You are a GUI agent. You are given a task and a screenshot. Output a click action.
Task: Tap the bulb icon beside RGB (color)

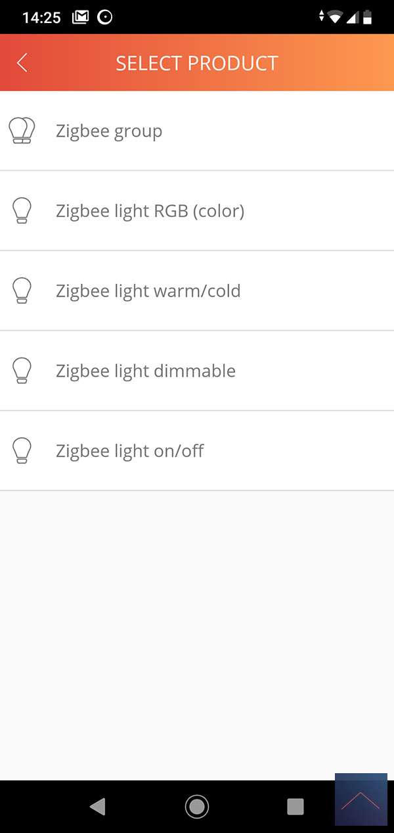click(22, 211)
